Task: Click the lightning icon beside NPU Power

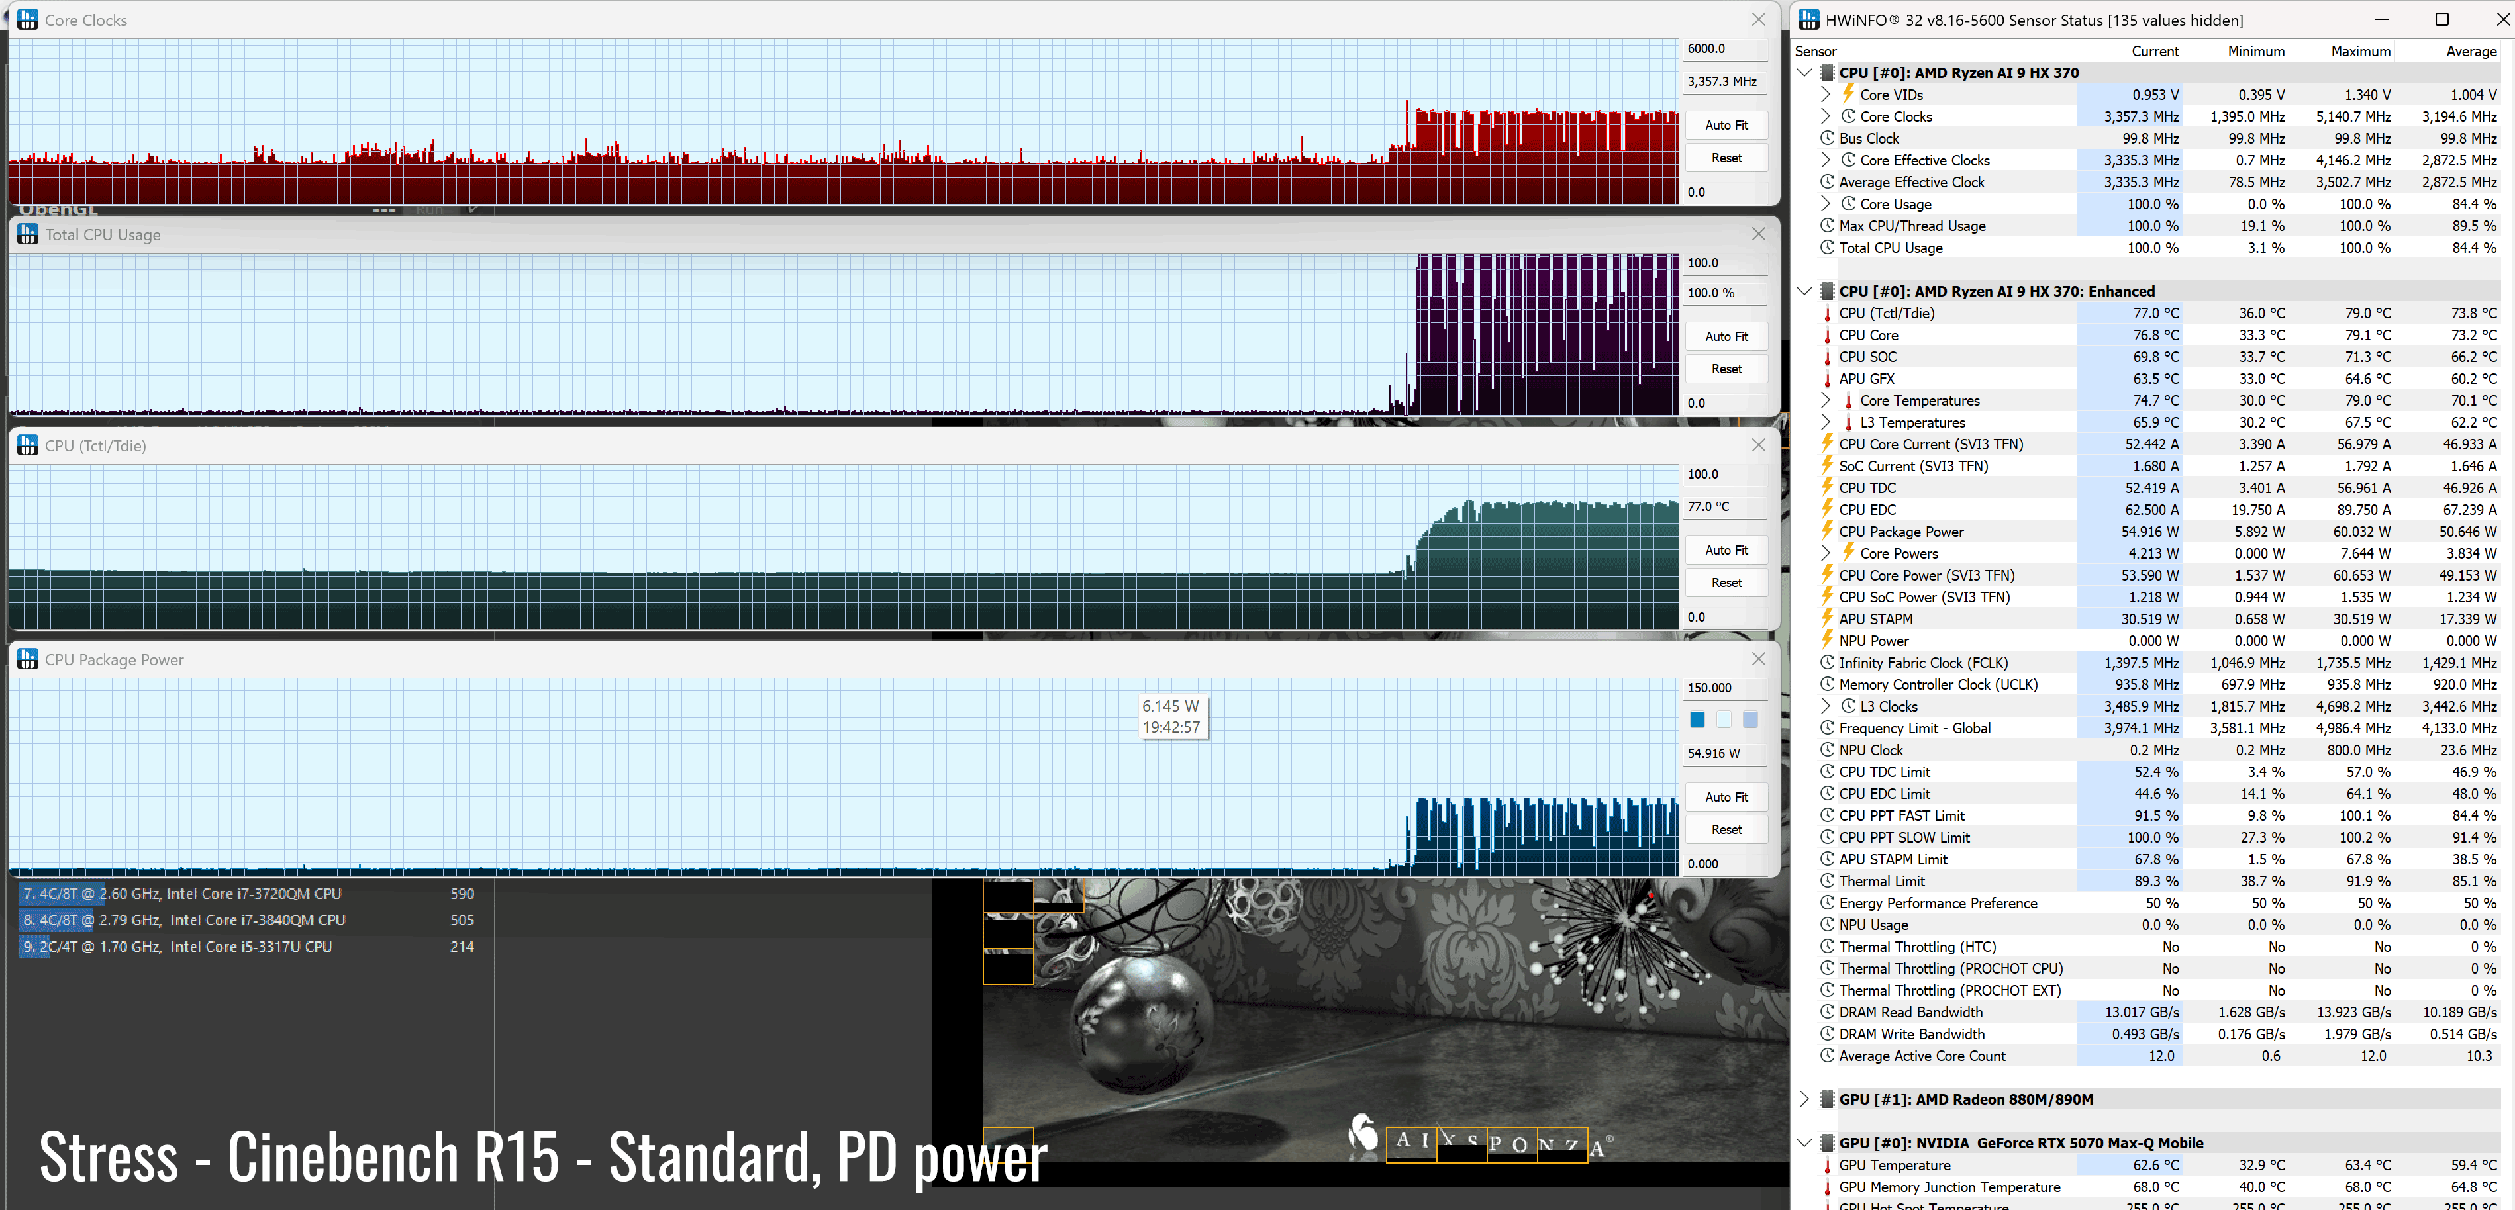Action: [x=1827, y=640]
